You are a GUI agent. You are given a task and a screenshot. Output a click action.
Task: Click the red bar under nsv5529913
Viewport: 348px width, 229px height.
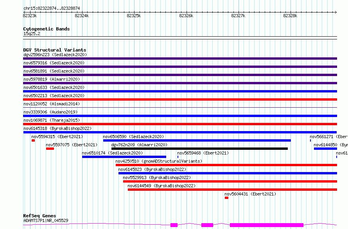click(230, 181)
